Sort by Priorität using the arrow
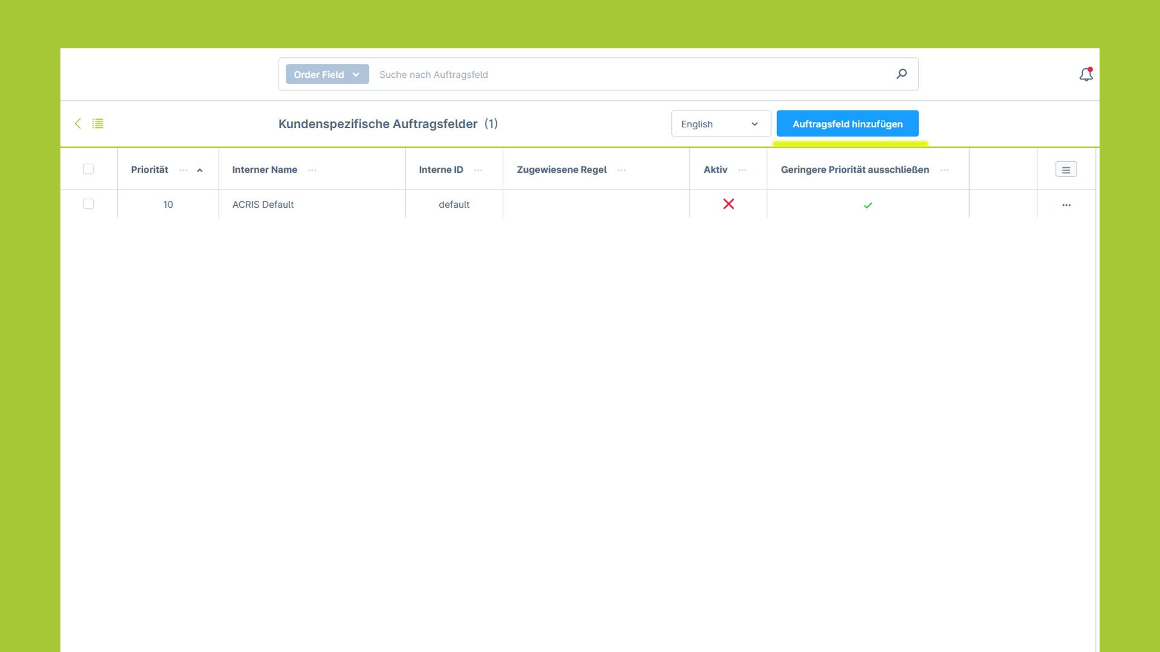 click(x=200, y=170)
